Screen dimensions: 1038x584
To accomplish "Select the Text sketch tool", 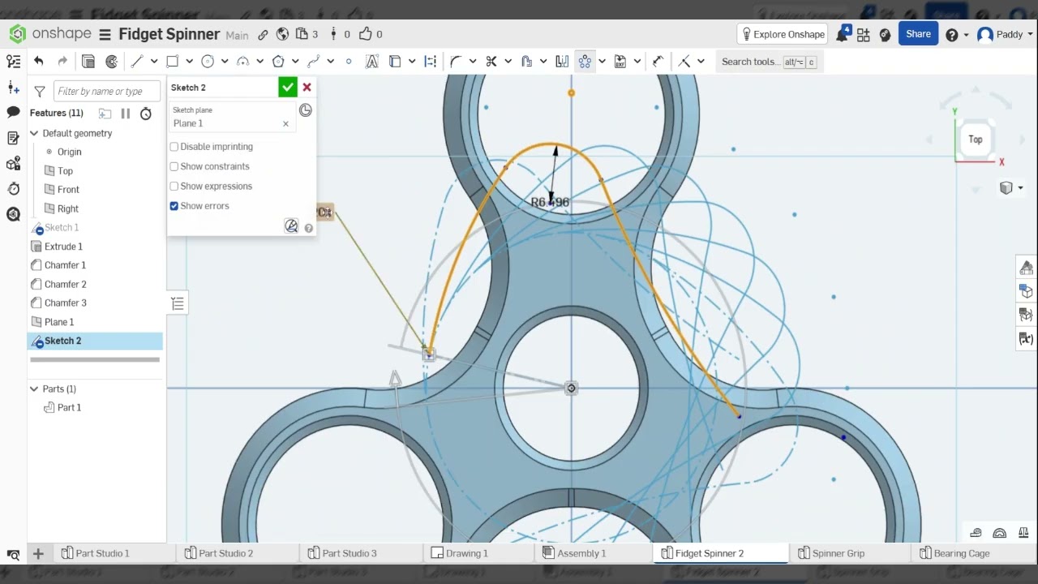I will (372, 62).
